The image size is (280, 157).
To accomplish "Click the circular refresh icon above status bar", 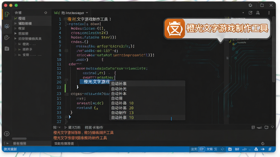I will click(263, 143).
